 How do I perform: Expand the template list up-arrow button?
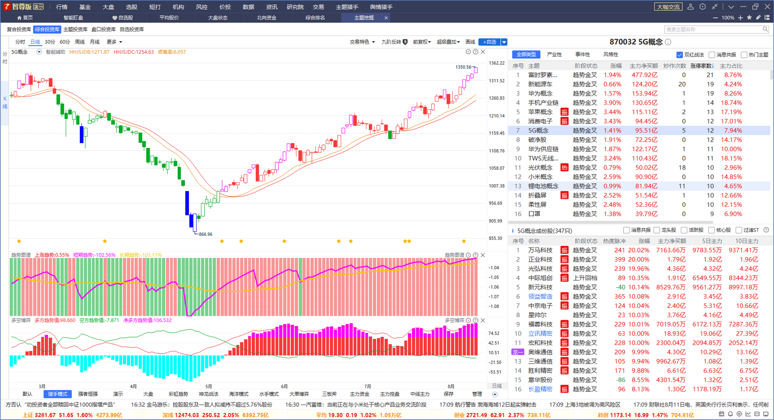click(x=495, y=394)
